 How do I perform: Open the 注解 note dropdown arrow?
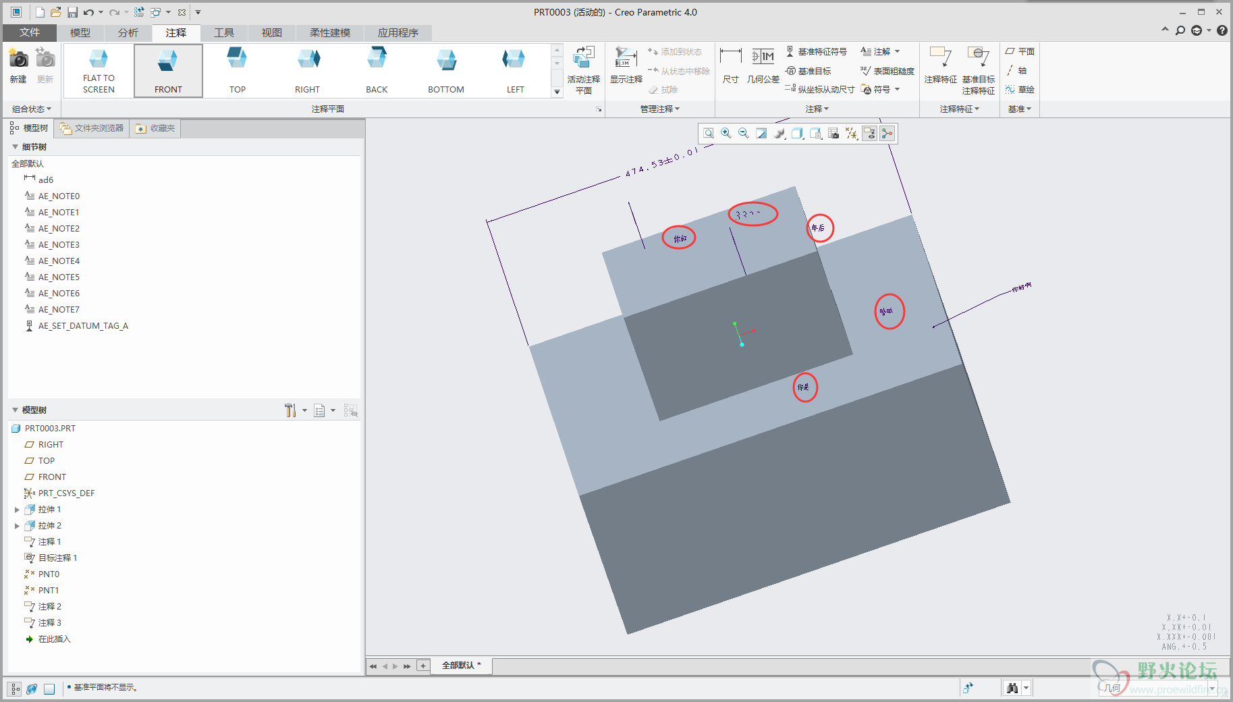point(897,51)
